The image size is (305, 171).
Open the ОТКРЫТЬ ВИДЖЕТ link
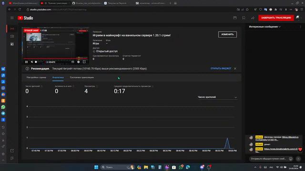[221, 68]
